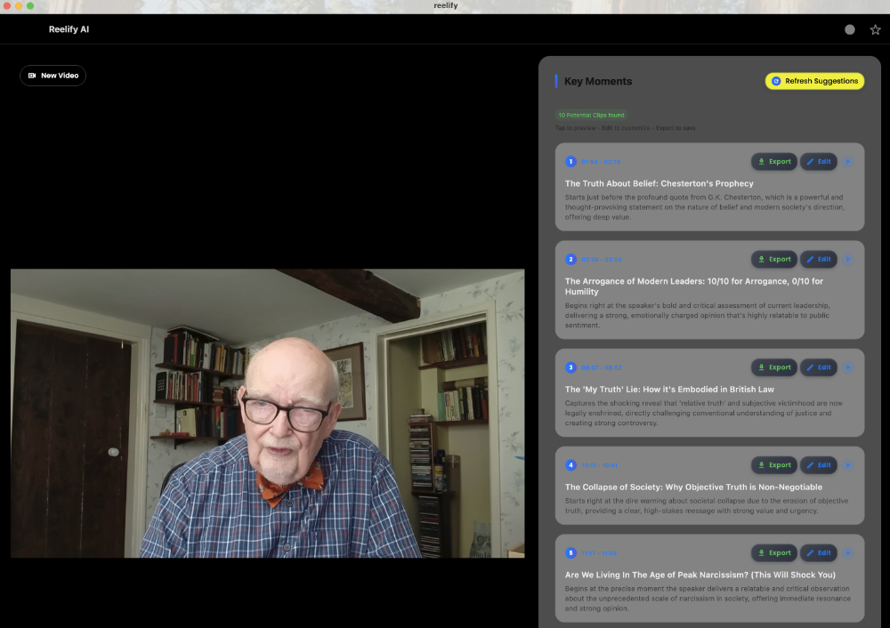Edit the Chesterton's Prophecy clip

tap(818, 162)
